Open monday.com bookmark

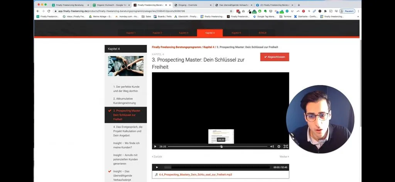pos(127,17)
